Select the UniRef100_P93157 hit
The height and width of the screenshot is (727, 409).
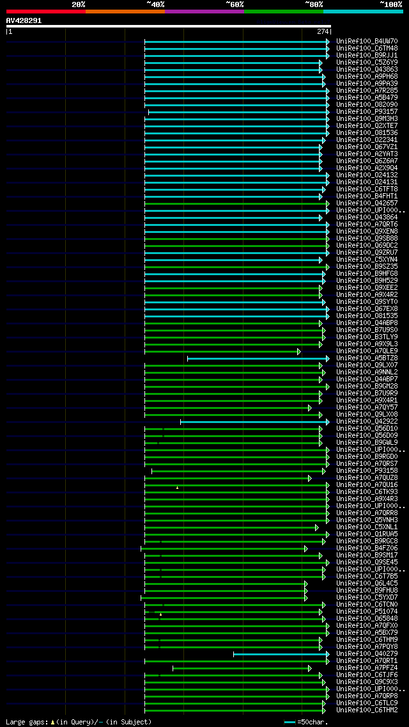(x=367, y=112)
